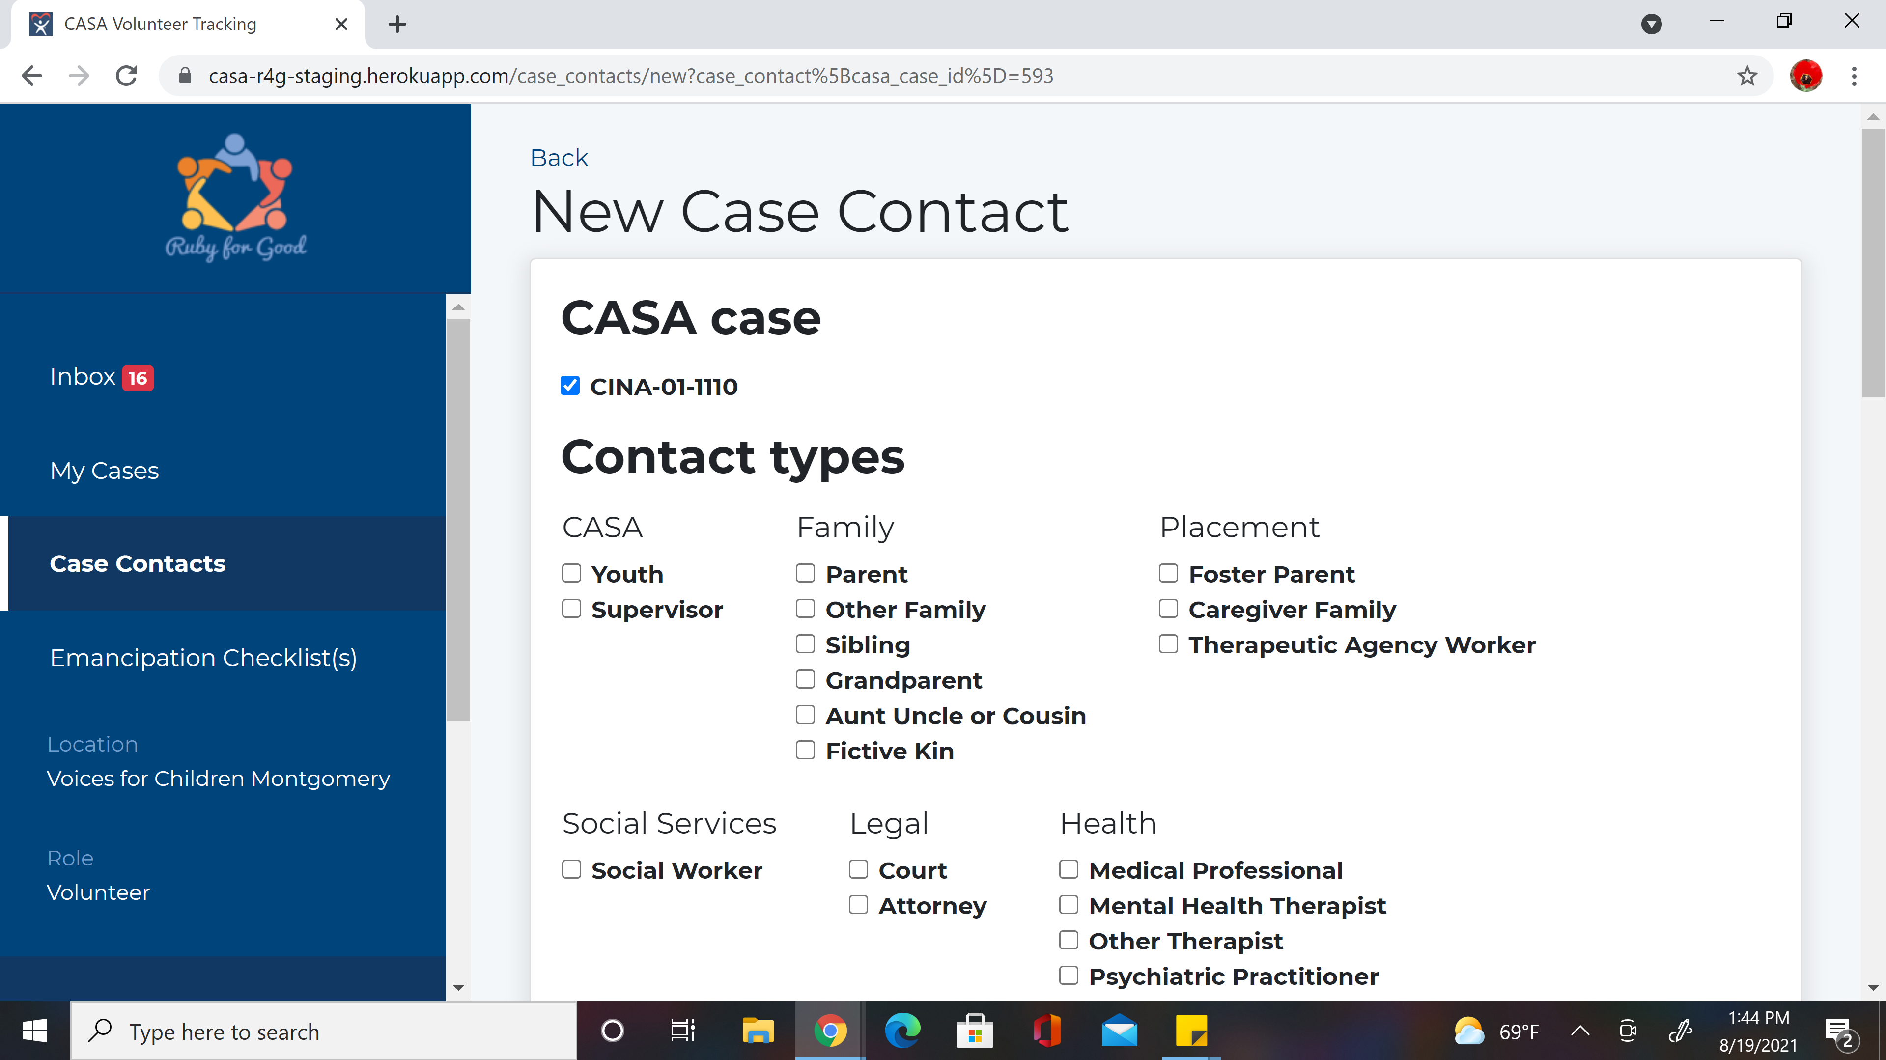The width and height of the screenshot is (1886, 1060).
Task: Open the Chrome profile avatar
Action: click(1805, 76)
